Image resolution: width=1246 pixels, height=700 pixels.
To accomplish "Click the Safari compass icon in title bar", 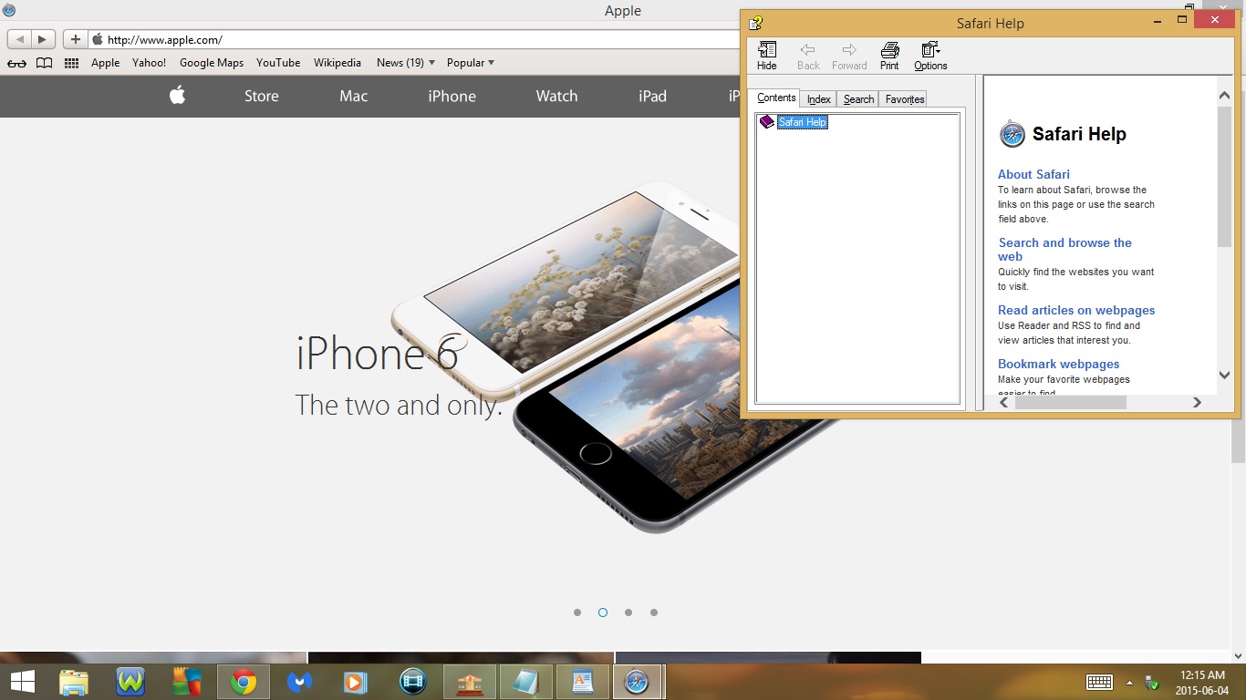I will click(x=8, y=10).
